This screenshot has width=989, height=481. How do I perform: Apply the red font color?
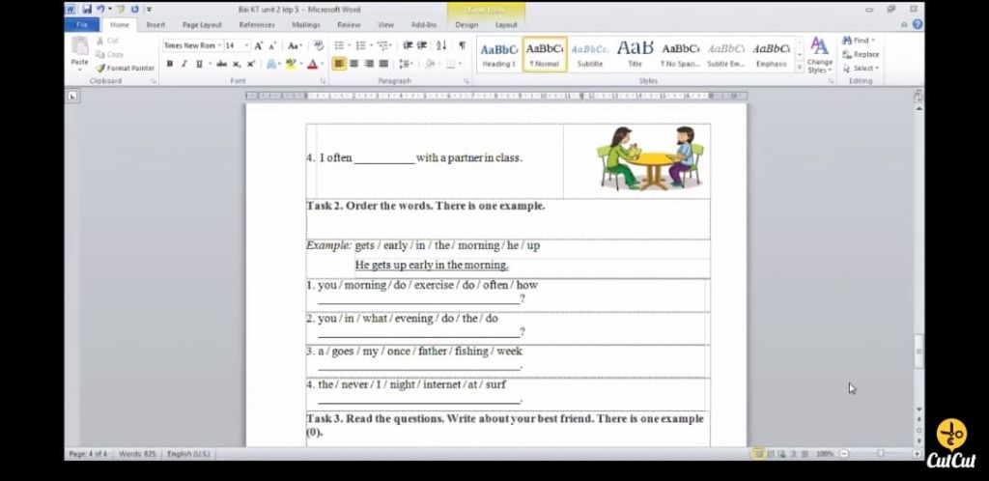[312, 64]
